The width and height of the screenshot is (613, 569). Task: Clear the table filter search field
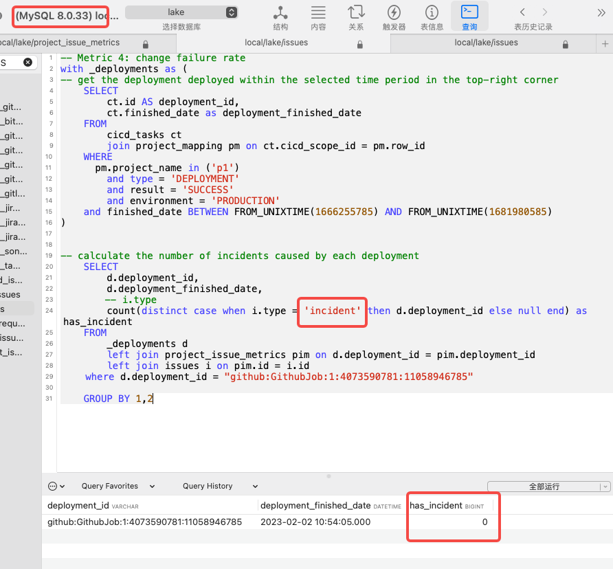27,62
